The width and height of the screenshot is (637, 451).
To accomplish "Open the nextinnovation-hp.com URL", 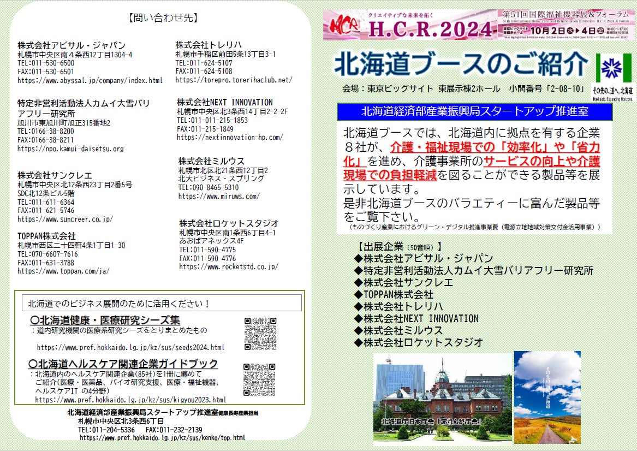I will (x=230, y=138).
